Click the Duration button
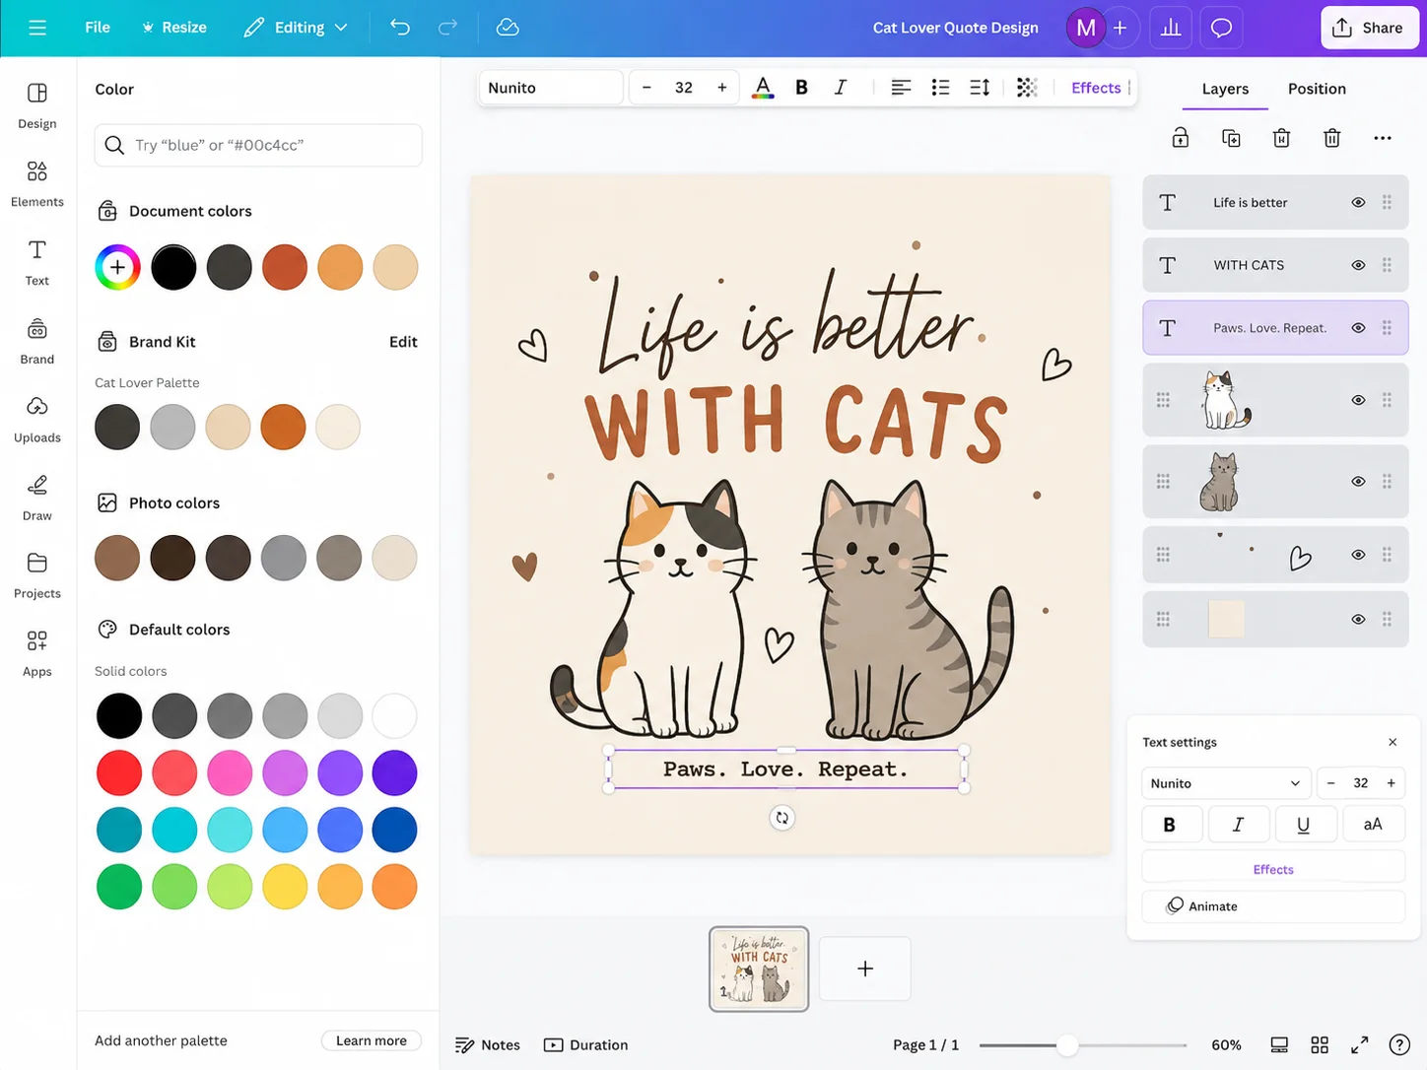The image size is (1427, 1070). [586, 1044]
